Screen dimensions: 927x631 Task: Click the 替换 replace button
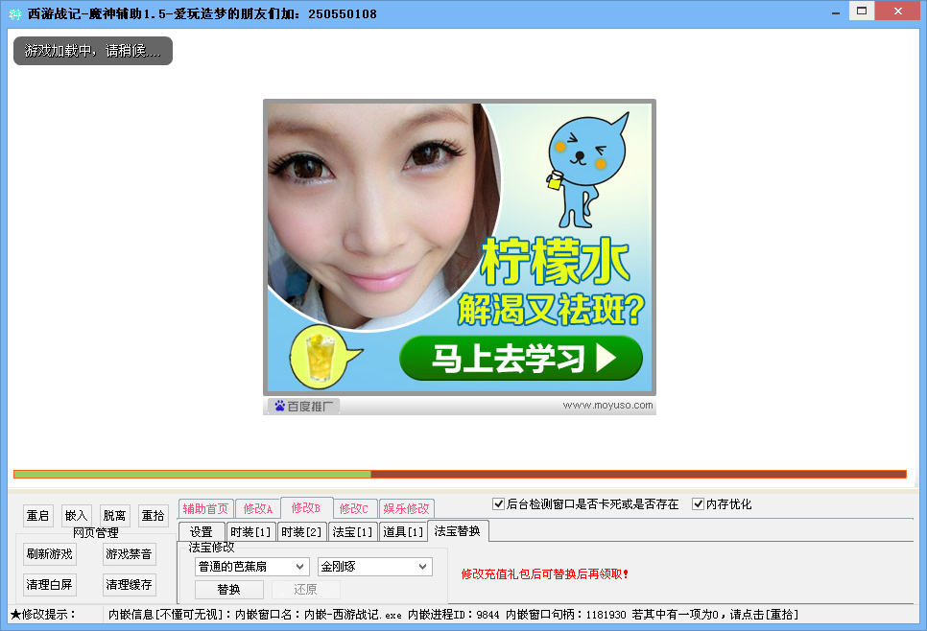pos(228,590)
